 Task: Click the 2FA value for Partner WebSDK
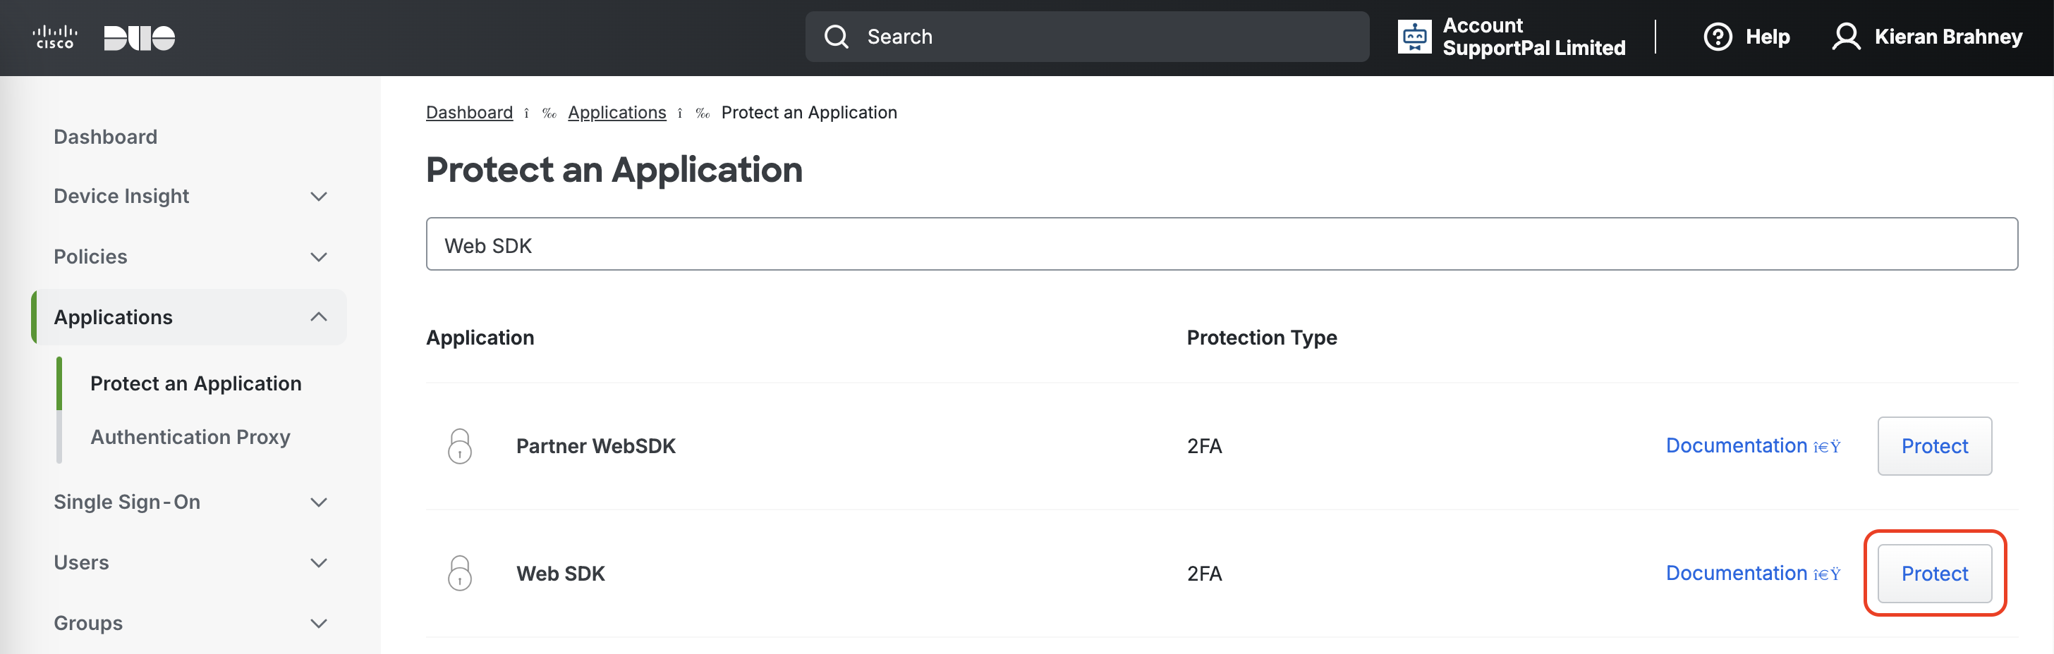[x=1204, y=446]
